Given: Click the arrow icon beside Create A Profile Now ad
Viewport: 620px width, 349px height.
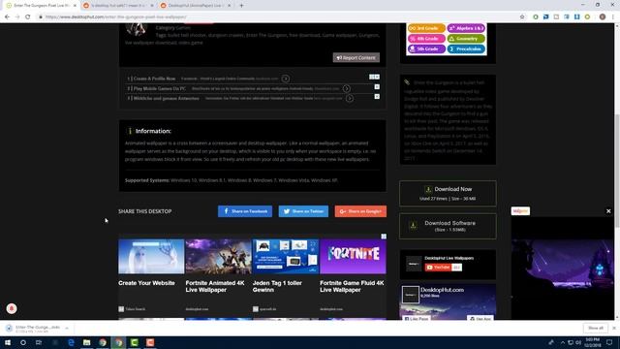Looking at the screenshot, I should [x=286, y=79].
